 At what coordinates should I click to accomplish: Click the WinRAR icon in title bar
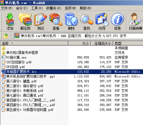pyautogui.click(x=2, y=3)
